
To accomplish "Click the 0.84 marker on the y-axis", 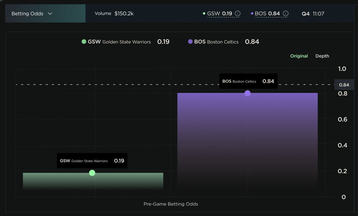I will 344,85.
